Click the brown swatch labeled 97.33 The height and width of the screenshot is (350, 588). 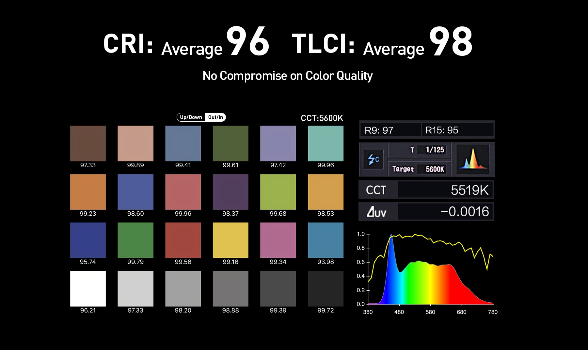coord(88,143)
